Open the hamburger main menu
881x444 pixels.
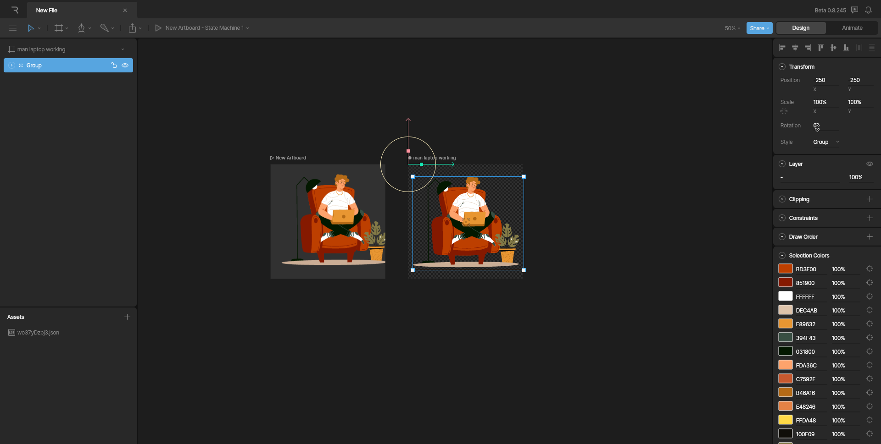13,28
